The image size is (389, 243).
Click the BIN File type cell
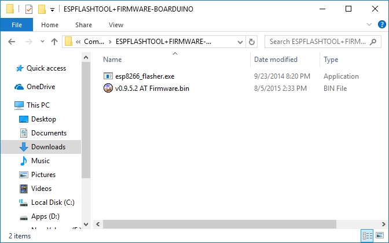click(335, 89)
